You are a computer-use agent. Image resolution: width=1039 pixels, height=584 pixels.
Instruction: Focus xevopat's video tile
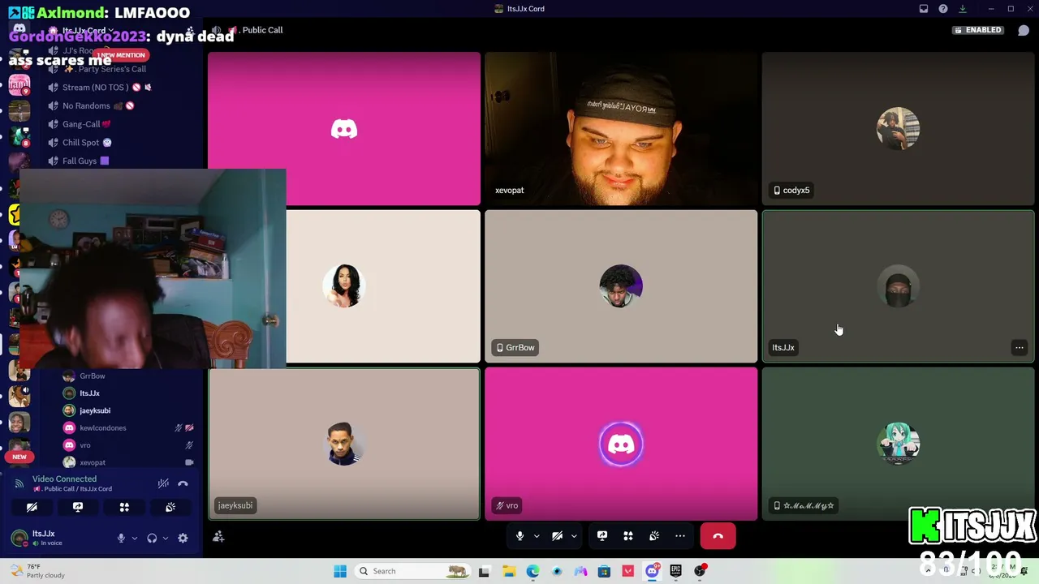621,128
